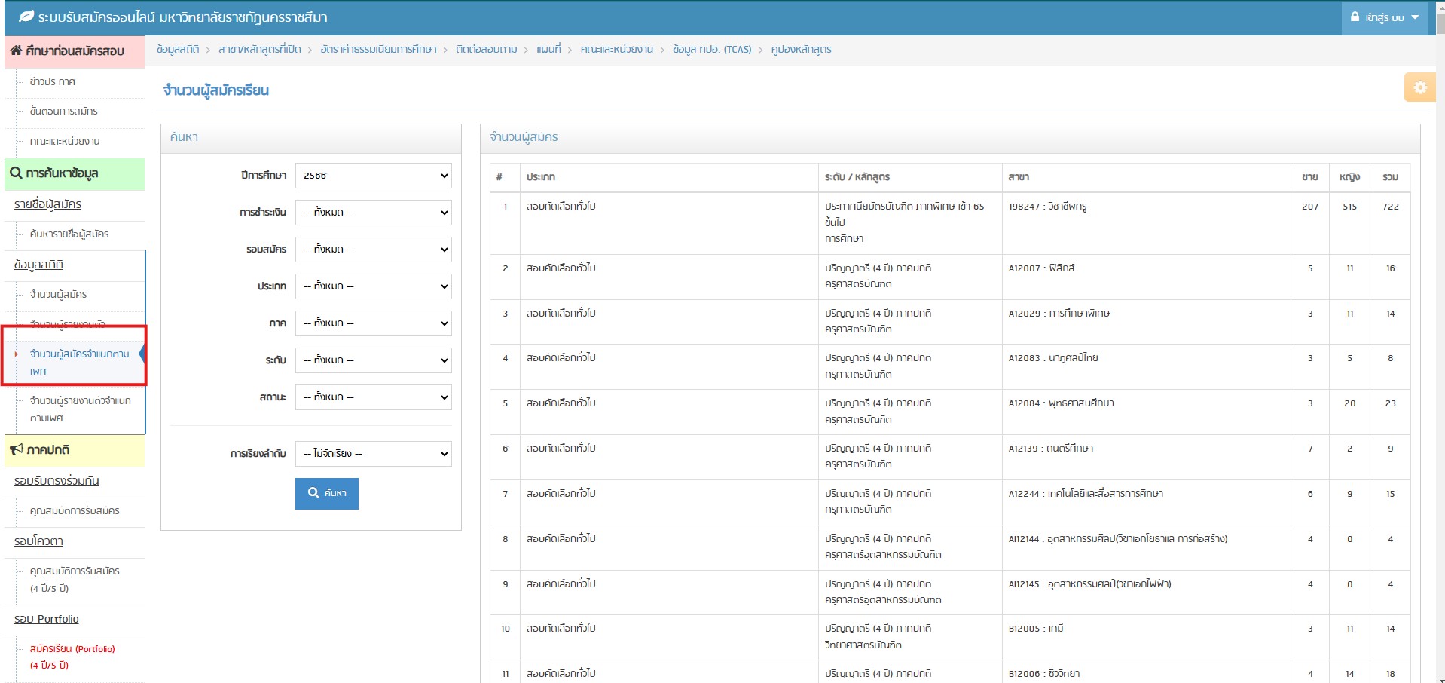Click the megaphone icon beside ภาคปกติ
The height and width of the screenshot is (683, 1445).
[x=16, y=449]
